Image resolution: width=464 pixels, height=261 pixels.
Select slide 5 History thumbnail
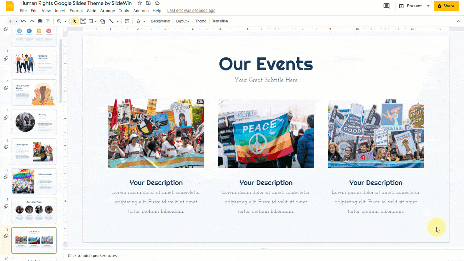pos(34,122)
